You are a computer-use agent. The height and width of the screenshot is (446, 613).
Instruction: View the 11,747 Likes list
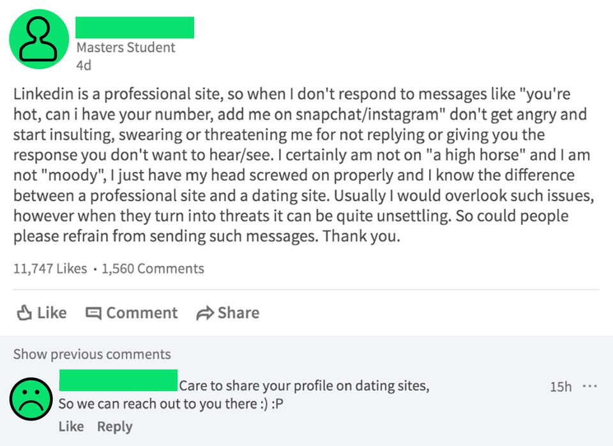coord(50,268)
